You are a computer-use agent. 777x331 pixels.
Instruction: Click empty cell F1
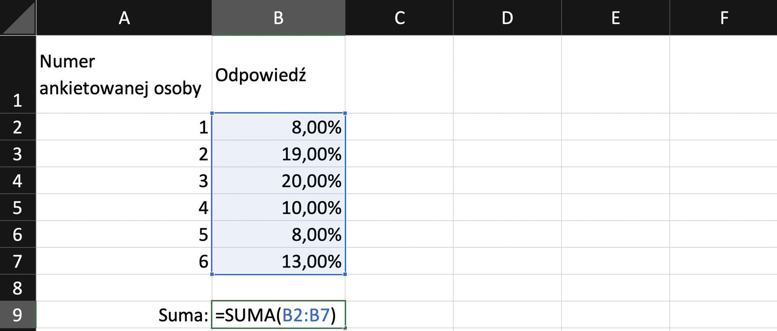click(724, 74)
